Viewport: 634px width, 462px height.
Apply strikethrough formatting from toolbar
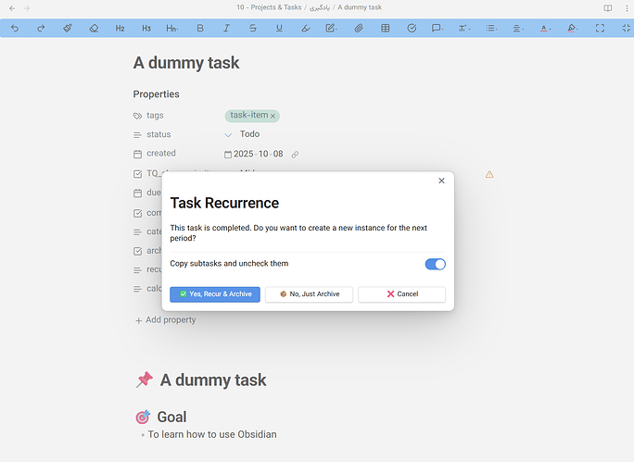click(x=253, y=29)
